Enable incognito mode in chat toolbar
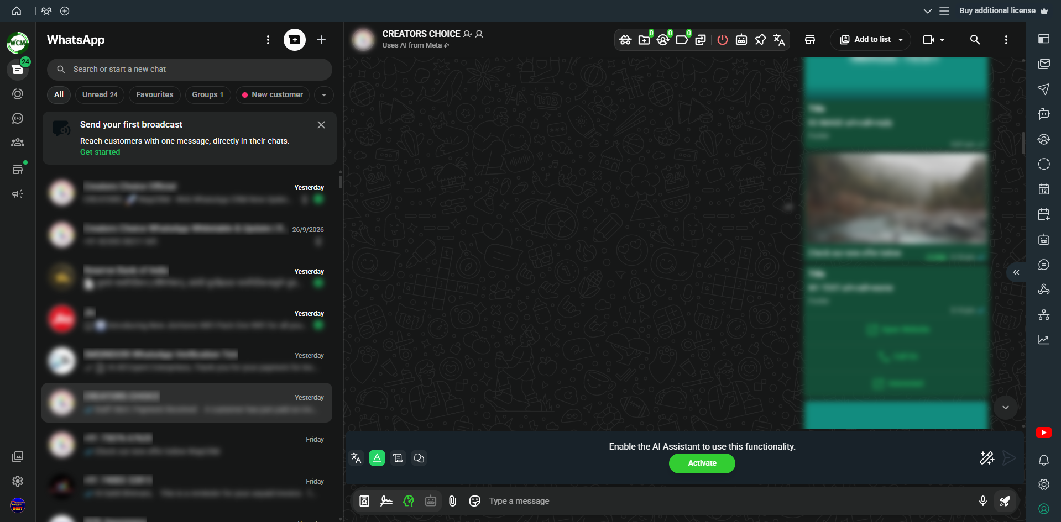This screenshot has width=1061, height=522. [x=625, y=40]
